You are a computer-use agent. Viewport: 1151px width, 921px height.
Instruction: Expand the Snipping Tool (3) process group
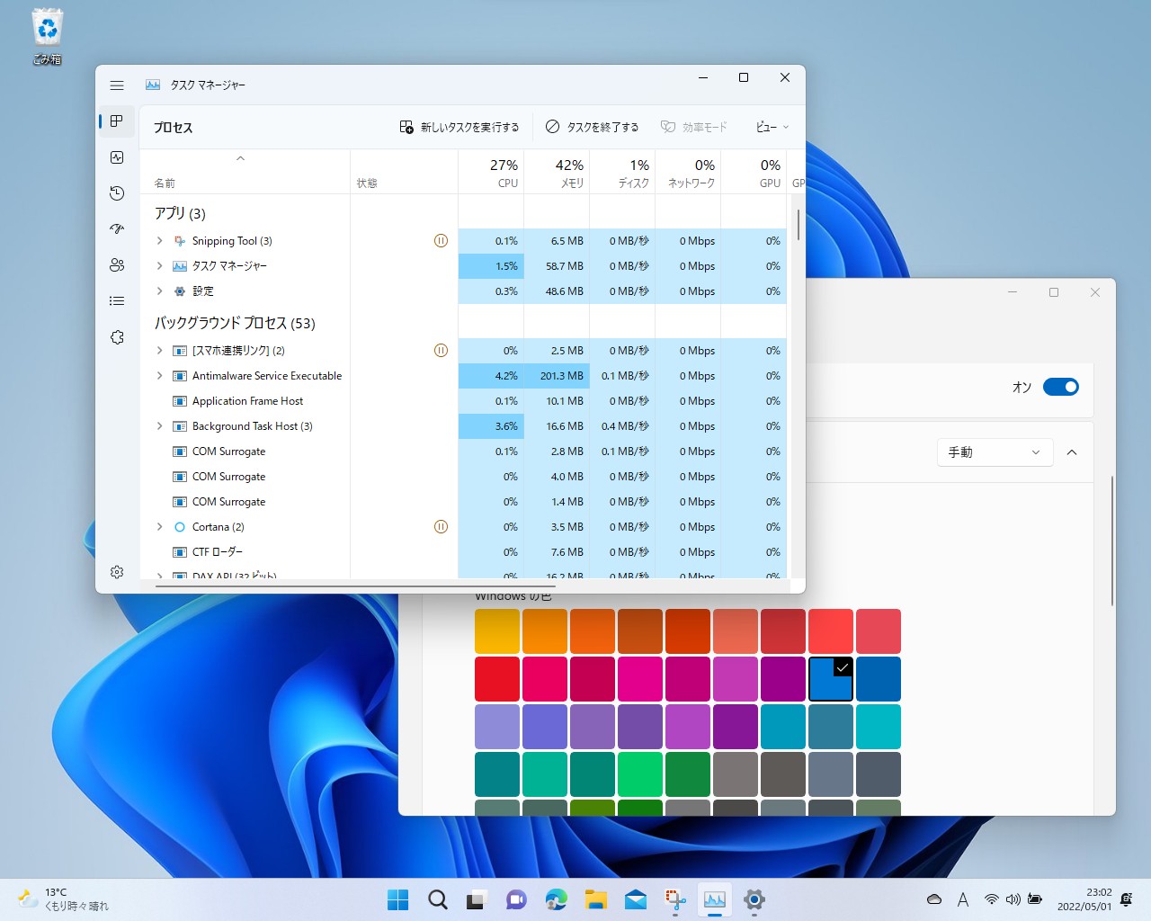pyautogui.click(x=160, y=241)
